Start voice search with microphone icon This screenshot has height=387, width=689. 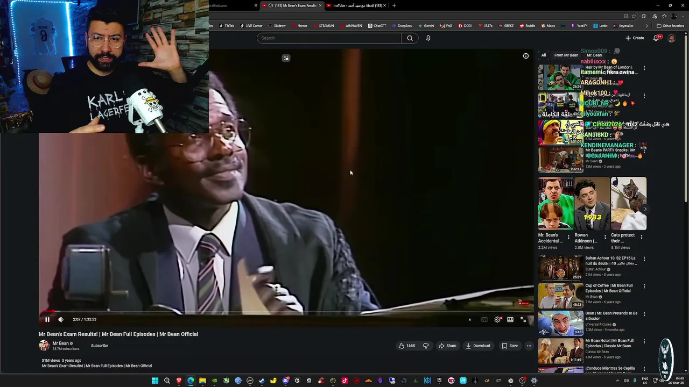click(x=428, y=38)
